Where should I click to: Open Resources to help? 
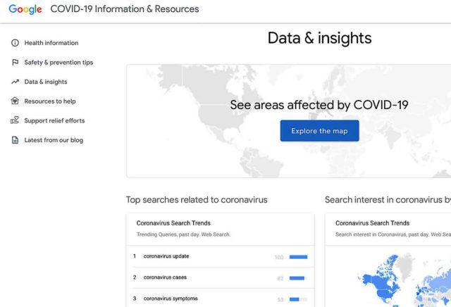tap(50, 101)
